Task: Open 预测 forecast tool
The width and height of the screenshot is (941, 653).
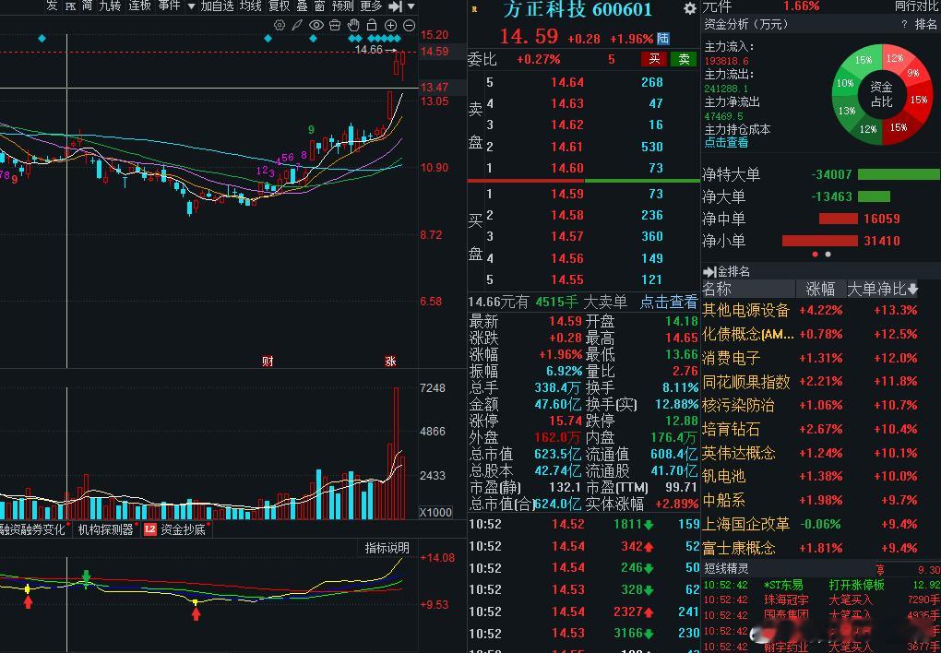Action: [342, 6]
